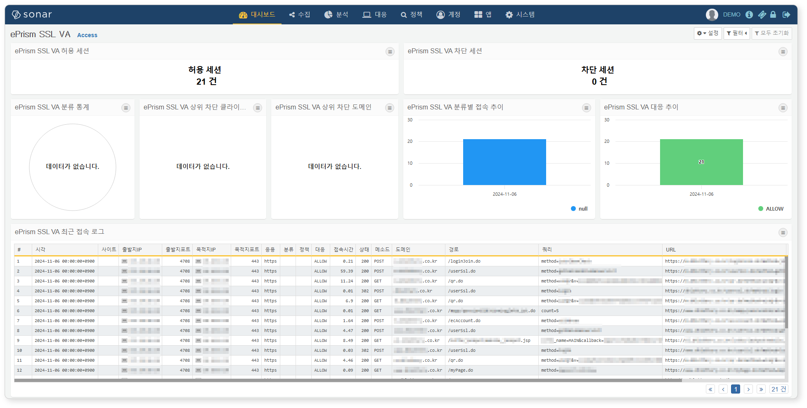
Task: Open the 수집 collection menu
Action: click(300, 14)
